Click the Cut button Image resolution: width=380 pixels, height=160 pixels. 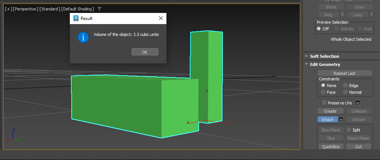coord(358,146)
